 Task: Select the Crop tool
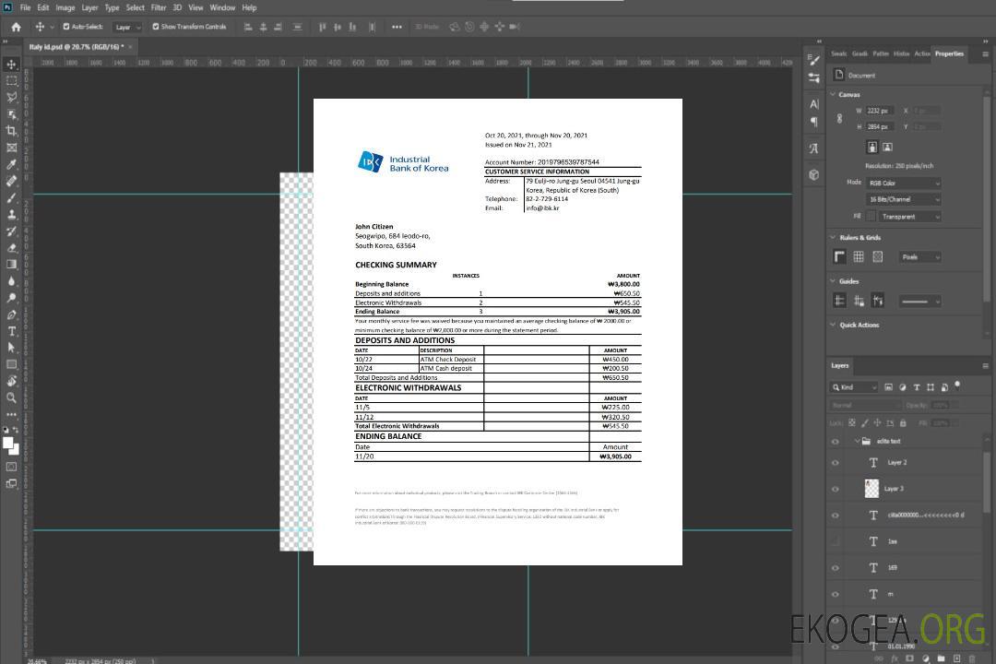(x=11, y=131)
